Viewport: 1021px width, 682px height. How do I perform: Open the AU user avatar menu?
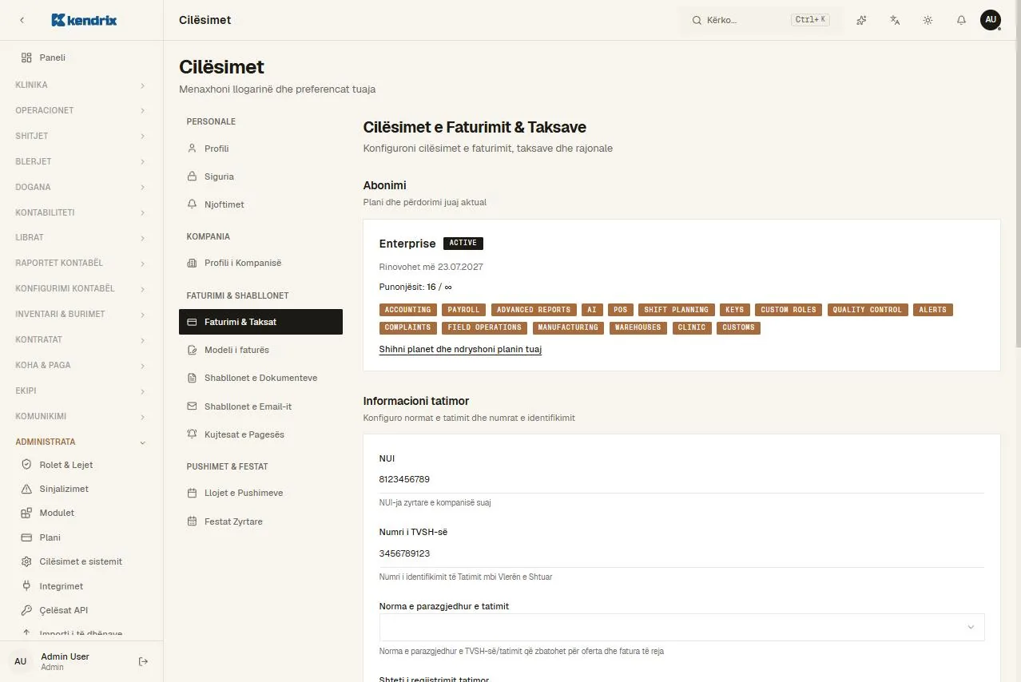(991, 20)
